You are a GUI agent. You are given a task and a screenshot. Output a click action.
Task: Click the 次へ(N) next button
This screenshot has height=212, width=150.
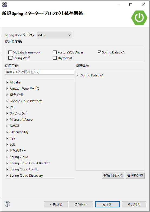click(81, 204)
